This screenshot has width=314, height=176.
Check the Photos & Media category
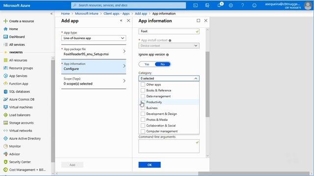pyautogui.click(x=143, y=120)
